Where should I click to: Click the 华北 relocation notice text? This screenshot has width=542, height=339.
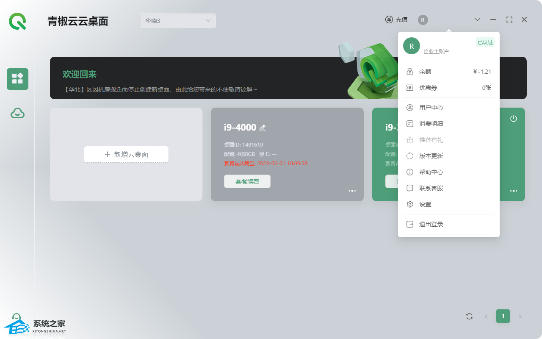click(x=160, y=90)
